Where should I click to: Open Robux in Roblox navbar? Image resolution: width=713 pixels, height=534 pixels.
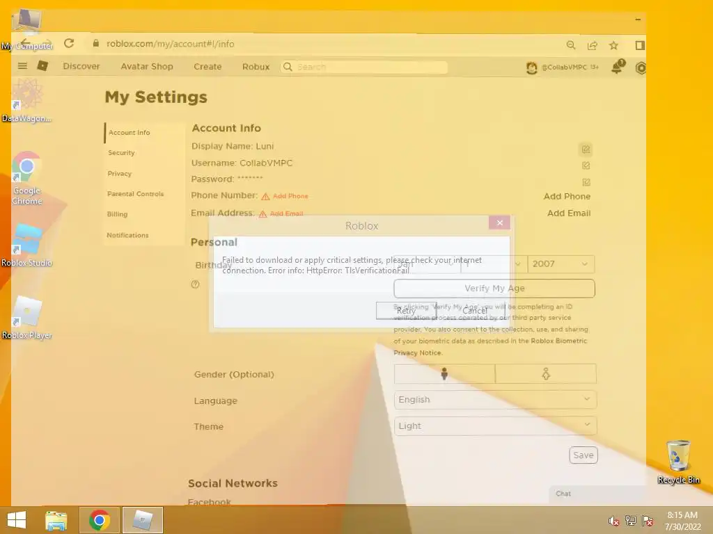click(256, 66)
